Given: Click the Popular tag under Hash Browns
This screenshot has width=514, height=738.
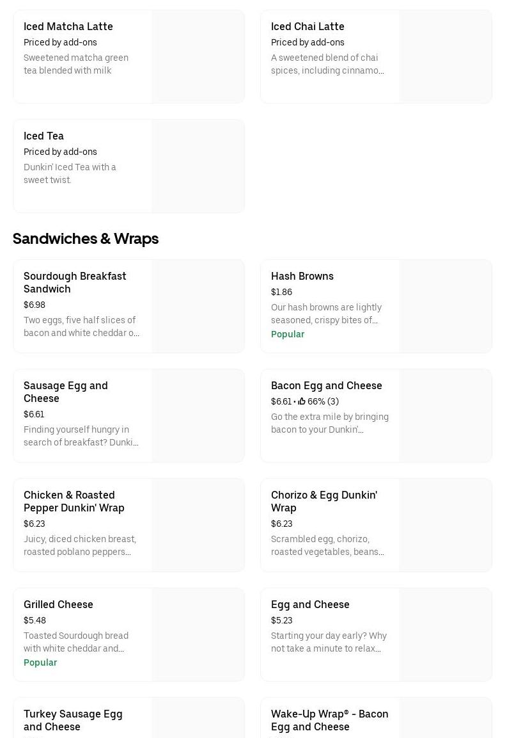Looking at the screenshot, I should coord(288,334).
